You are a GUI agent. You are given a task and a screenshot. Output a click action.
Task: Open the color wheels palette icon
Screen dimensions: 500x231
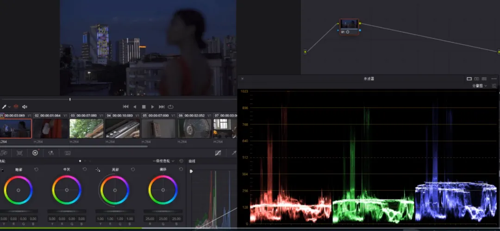tap(35, 153)
